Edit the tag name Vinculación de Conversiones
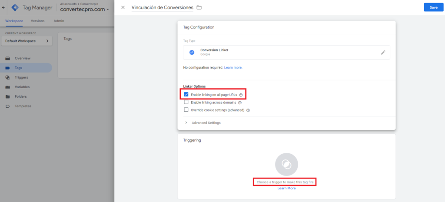This screenshot has height=202, width=445. 163,7
